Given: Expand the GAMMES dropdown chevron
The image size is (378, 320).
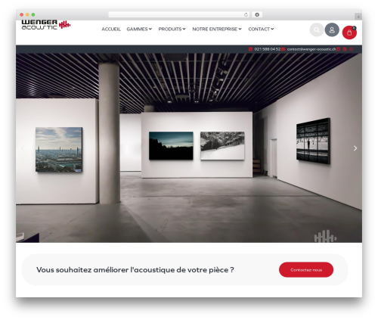Looking at the screenshot, I should pos(150,29).
